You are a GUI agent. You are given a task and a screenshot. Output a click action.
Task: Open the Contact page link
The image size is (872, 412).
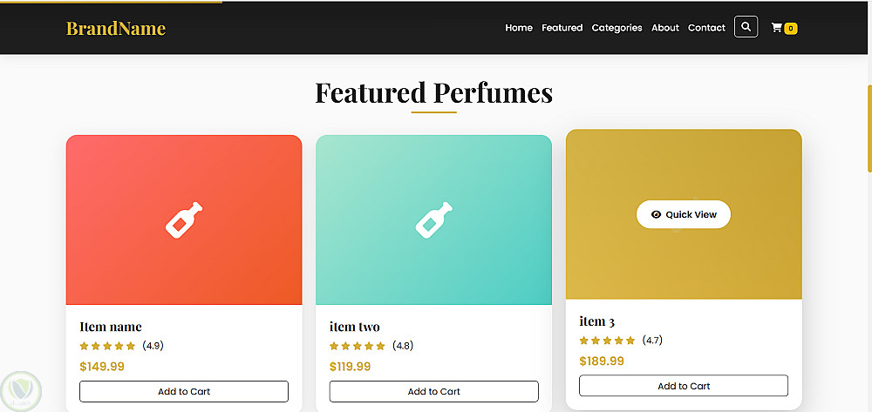[706, 28]
